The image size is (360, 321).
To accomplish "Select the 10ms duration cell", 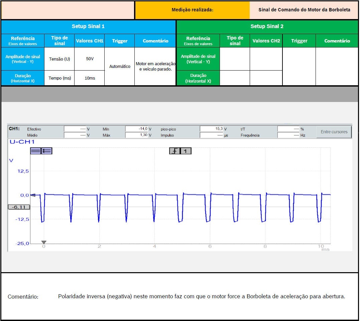I will tap(90, 78).
